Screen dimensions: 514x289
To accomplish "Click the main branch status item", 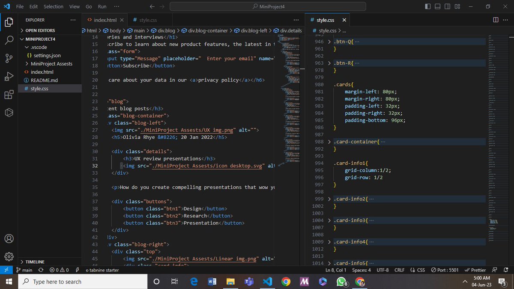I will 24,270.
